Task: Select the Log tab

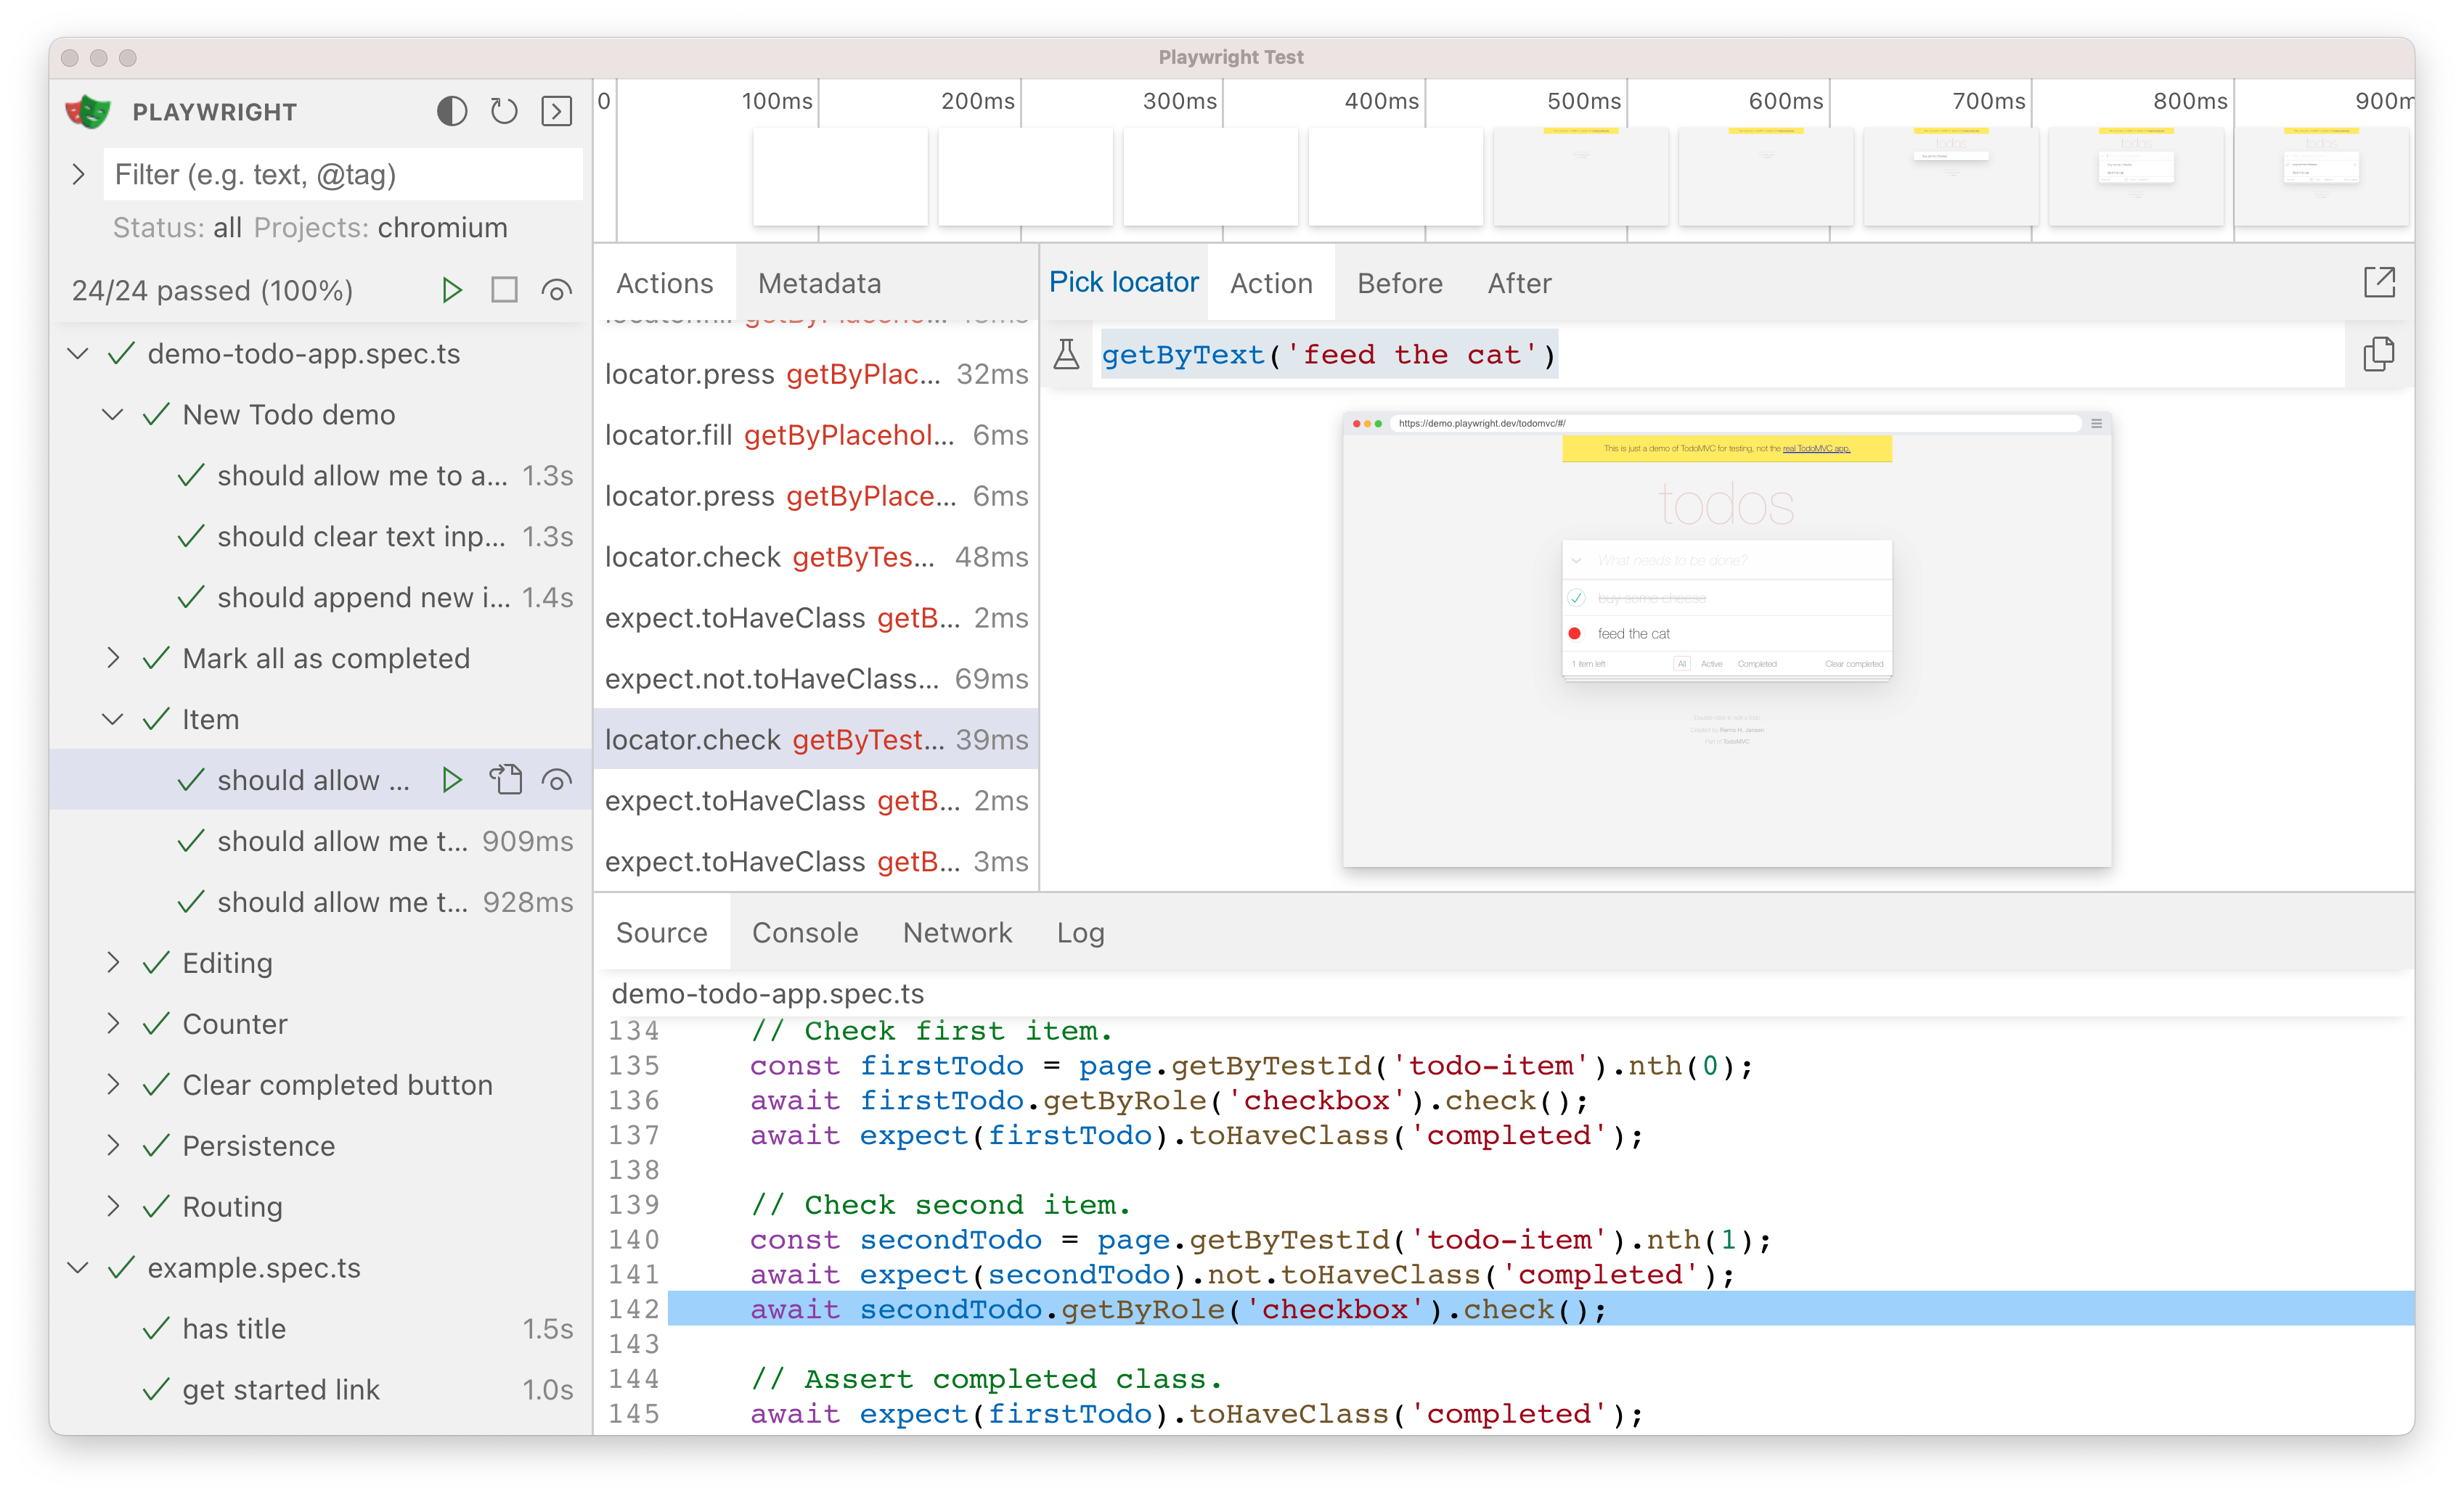Action: pyautogui.click(x=1080, y=932)
